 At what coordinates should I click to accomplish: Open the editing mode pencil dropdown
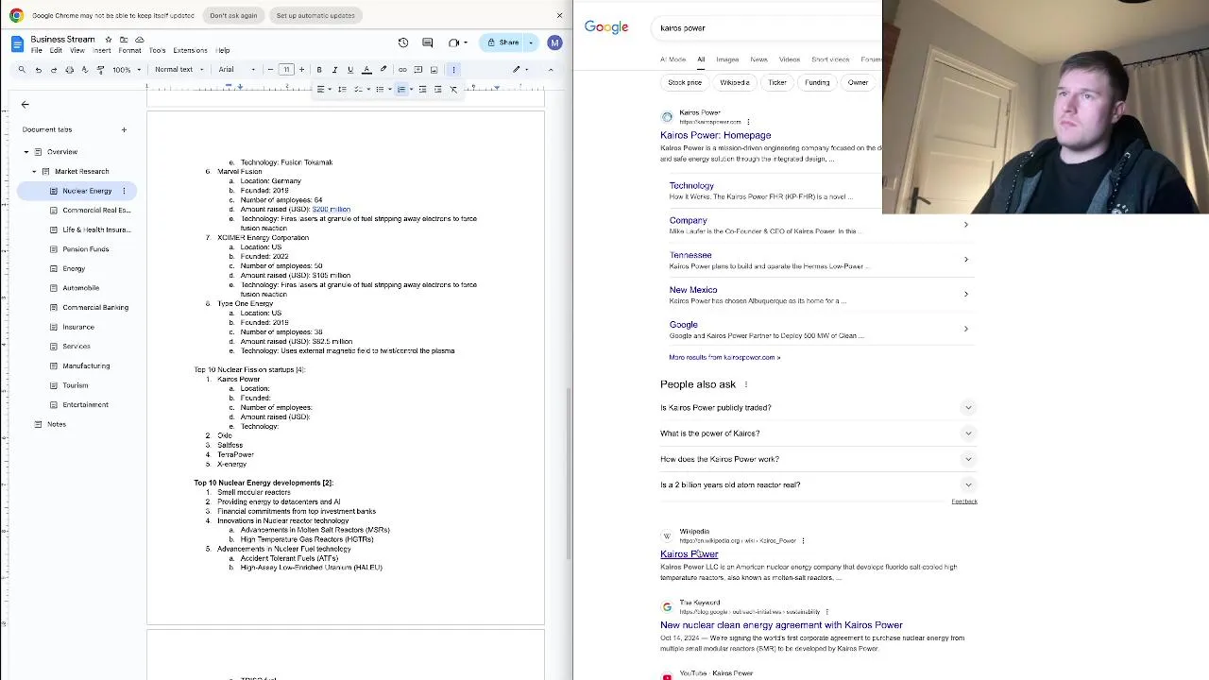[520, 70]
